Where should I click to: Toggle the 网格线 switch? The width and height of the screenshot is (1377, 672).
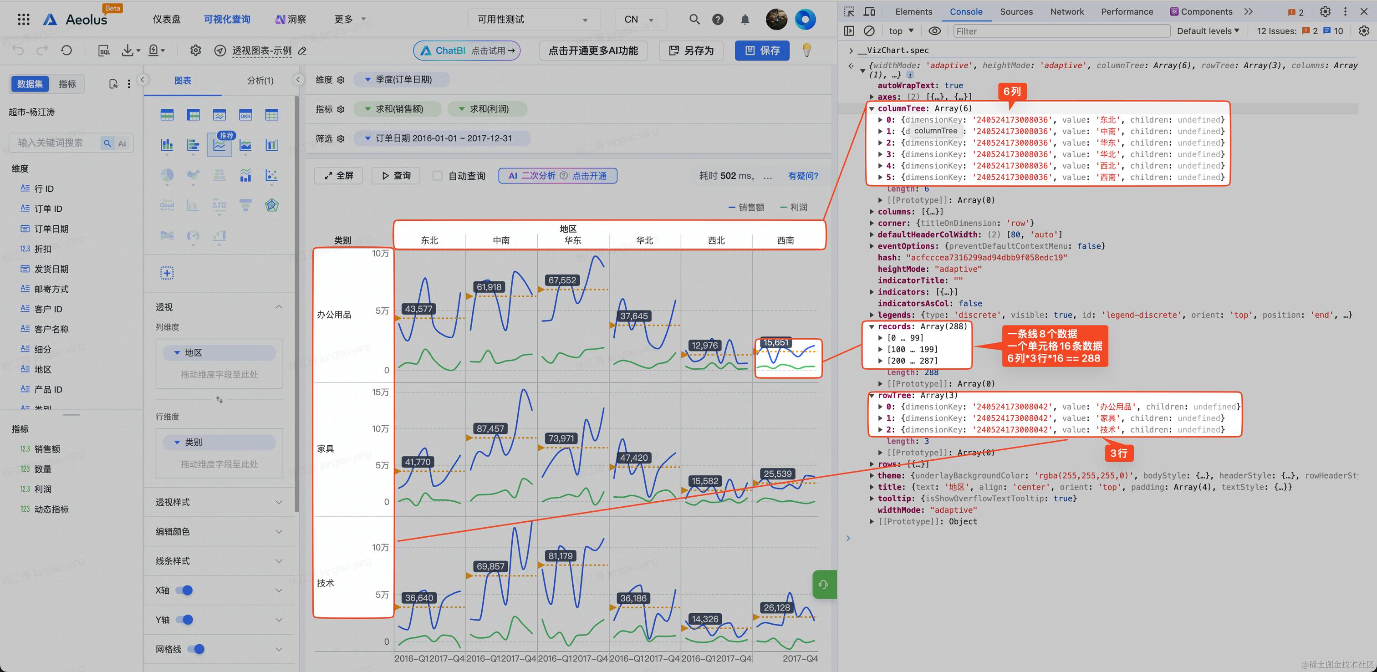coord(196,649)
